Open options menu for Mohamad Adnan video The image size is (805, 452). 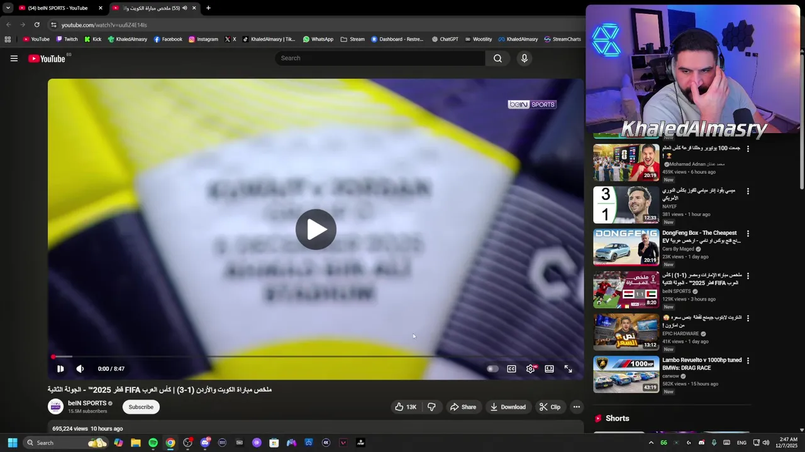click(x=748, y=149)
